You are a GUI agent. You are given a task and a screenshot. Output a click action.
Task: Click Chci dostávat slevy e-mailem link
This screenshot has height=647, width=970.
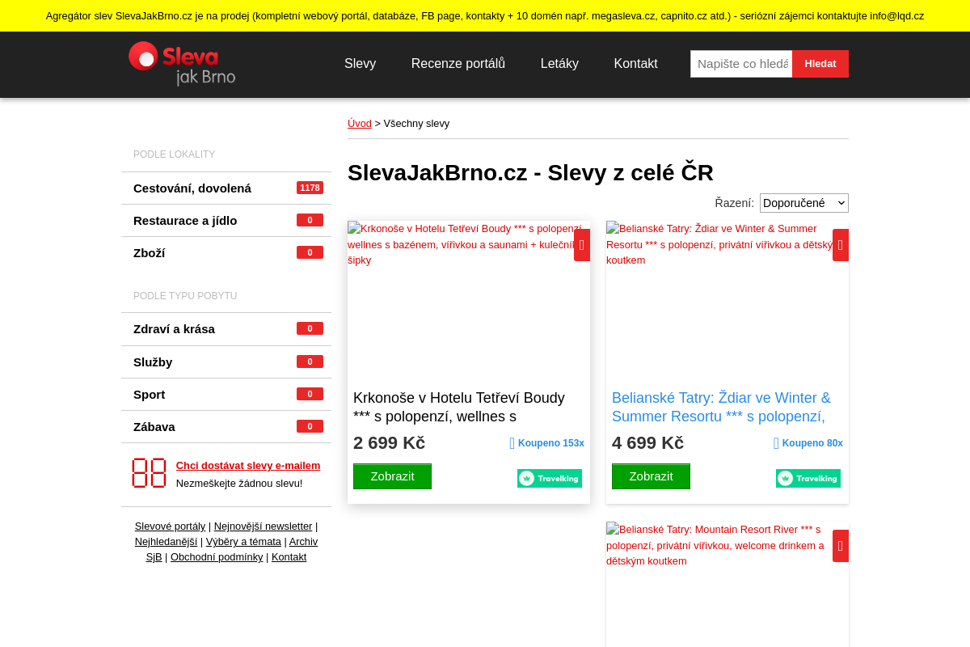click(248, 465)
